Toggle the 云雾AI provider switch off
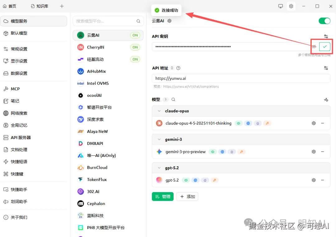336x237 pixels. pyautogui.click(x=324, y=21)
